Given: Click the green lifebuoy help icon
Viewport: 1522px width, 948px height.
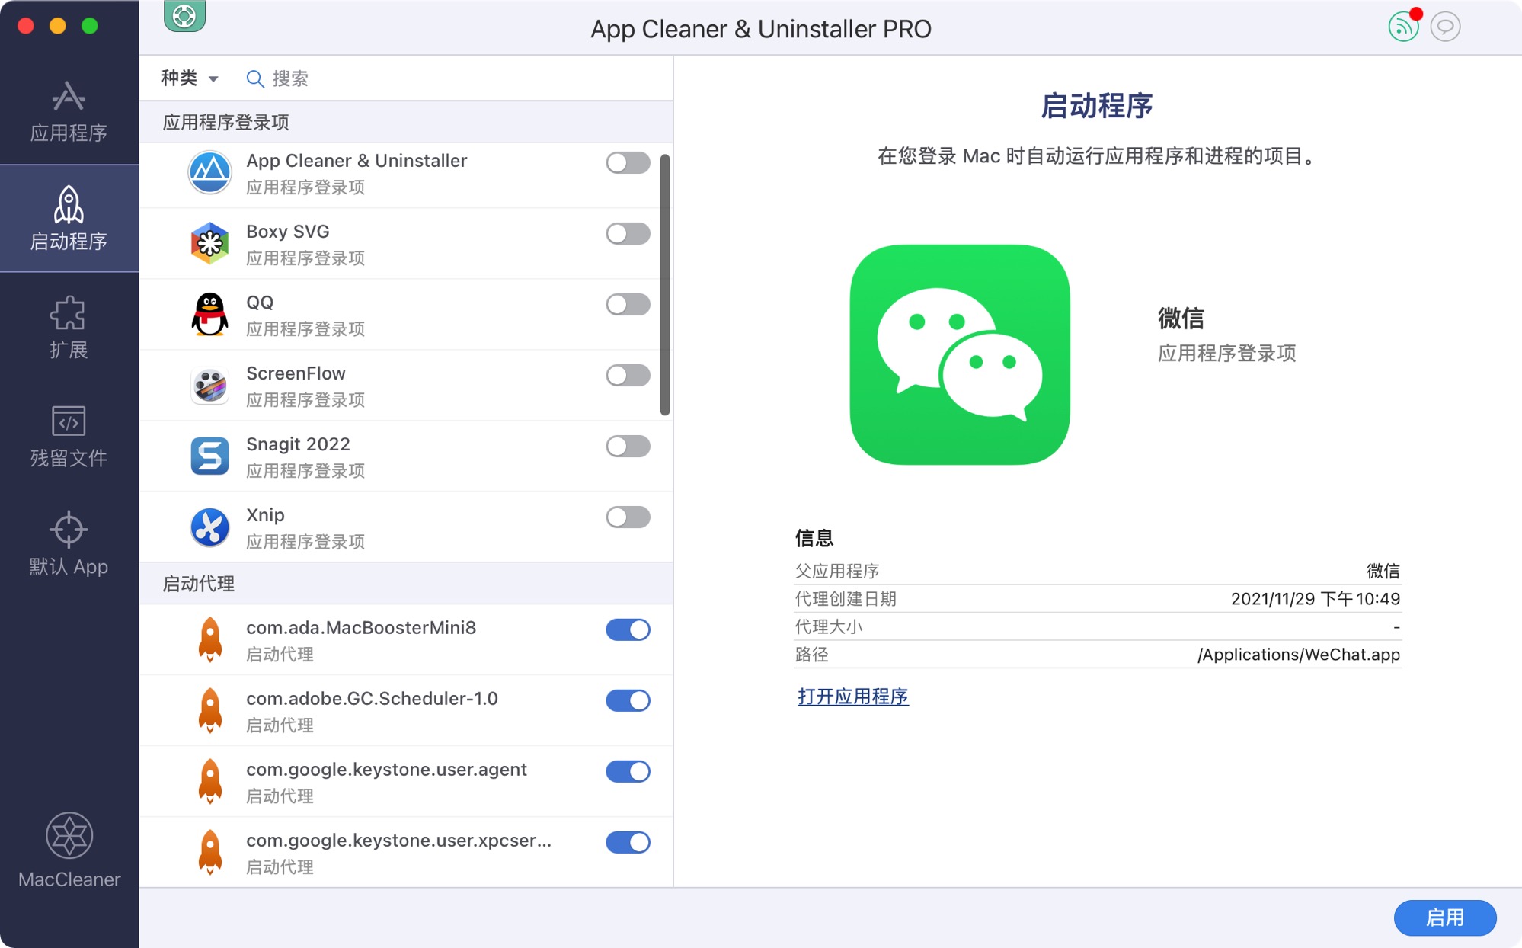Looking at the screenshot, I should (184, 15).
